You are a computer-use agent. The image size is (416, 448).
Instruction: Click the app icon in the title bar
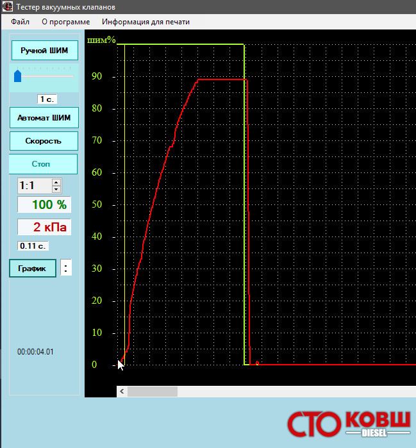[x=6, y=6]
